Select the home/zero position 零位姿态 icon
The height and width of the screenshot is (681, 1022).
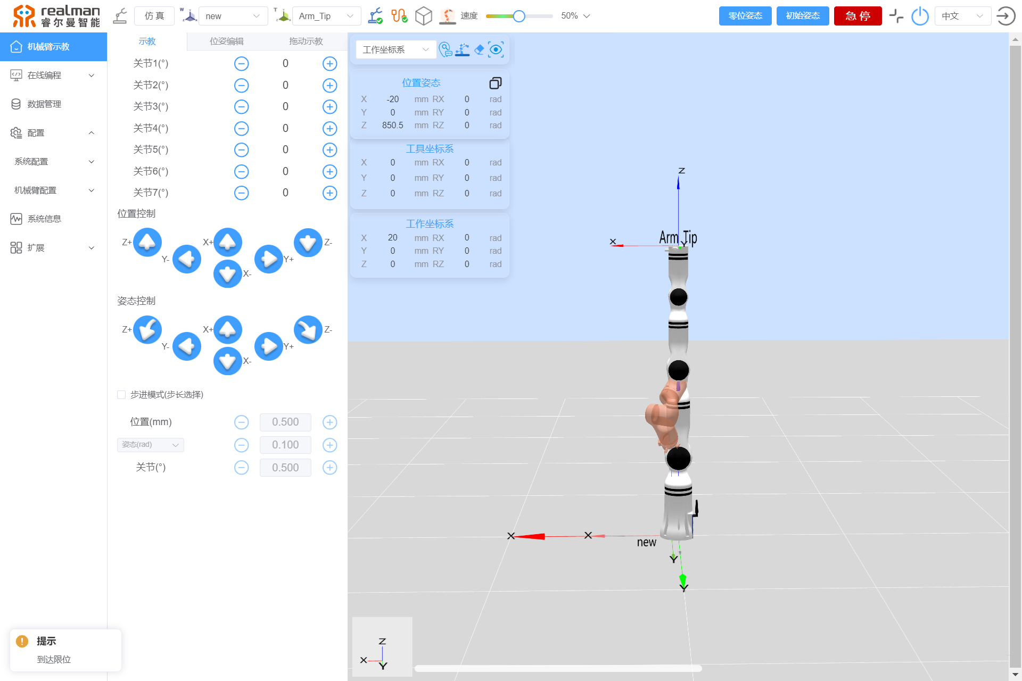tap(745, 16)
